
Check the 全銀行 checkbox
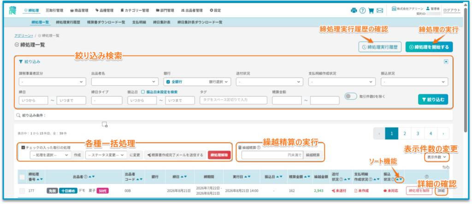point(168,82)
